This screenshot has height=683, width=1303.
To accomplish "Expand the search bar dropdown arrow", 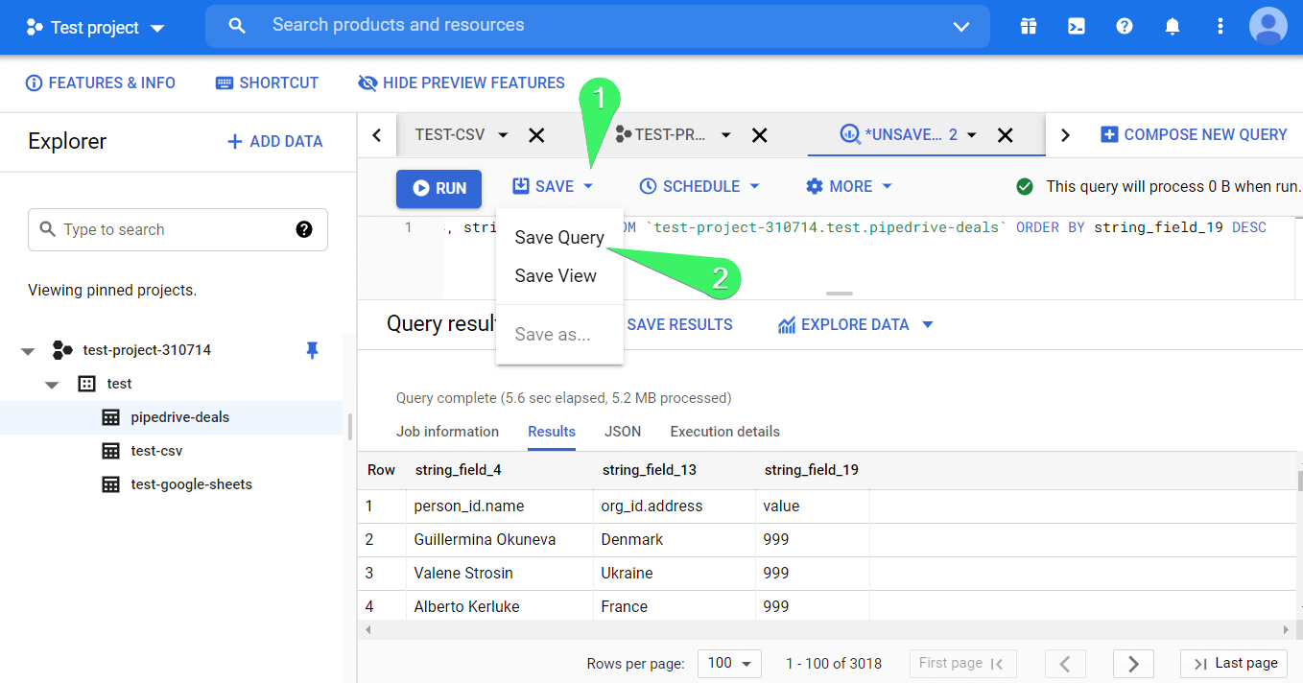I will [961, 27].
